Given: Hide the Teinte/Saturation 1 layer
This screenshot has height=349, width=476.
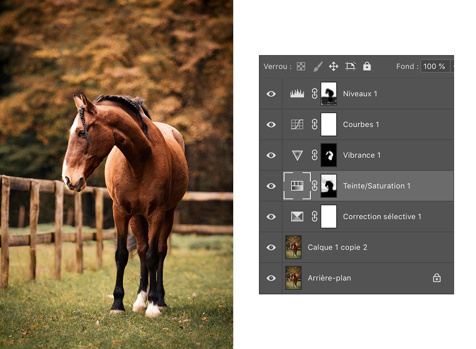Looking at the screenshot, I should 271,186.
